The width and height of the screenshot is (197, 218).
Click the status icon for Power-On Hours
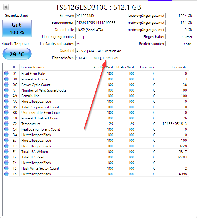6,79
